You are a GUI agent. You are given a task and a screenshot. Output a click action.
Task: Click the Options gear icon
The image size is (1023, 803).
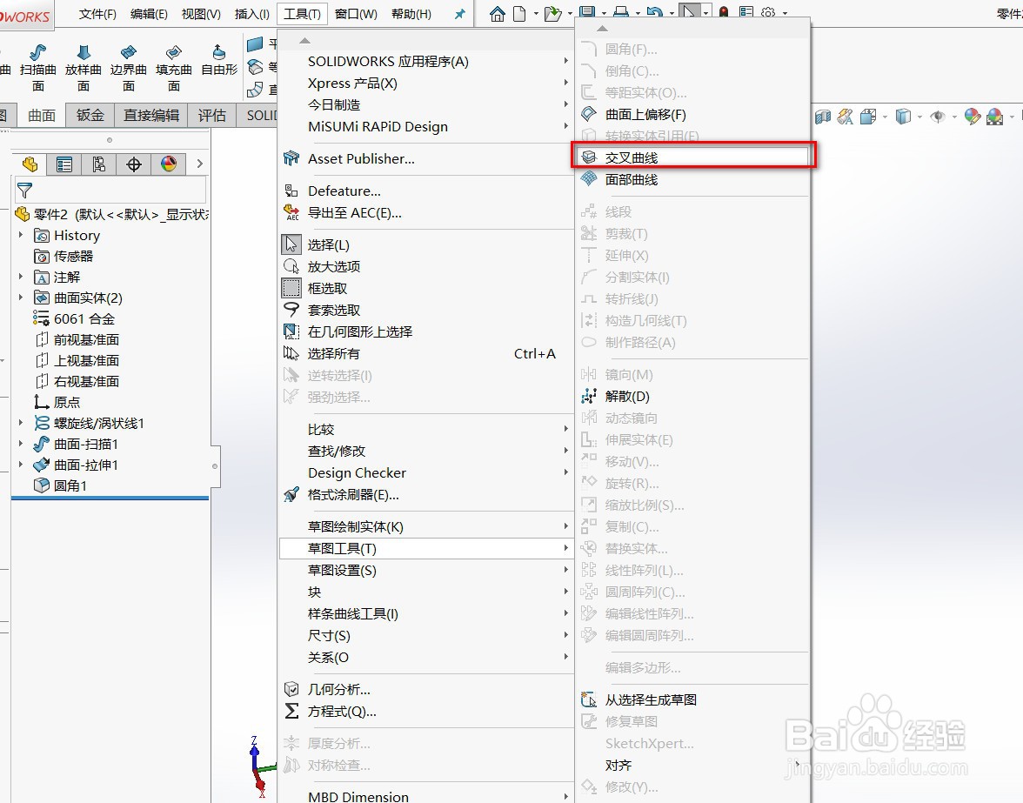(769, 12)
